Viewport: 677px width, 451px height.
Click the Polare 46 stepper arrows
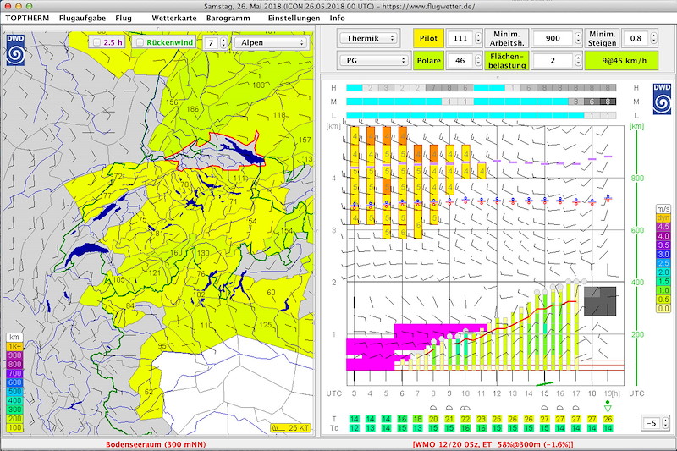[x=478, y=60]
